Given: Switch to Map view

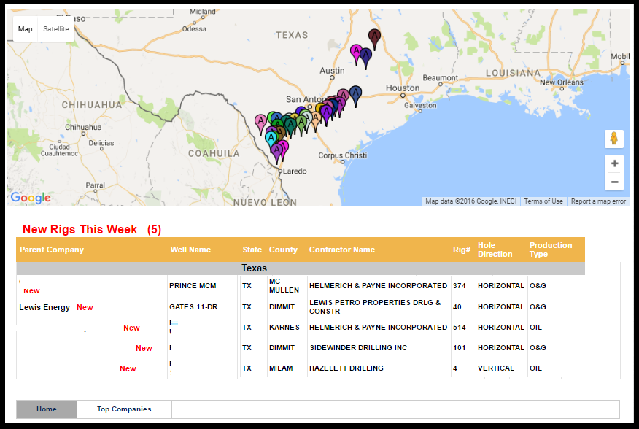Looking at the screenshot, I should [x=26, y=29].
